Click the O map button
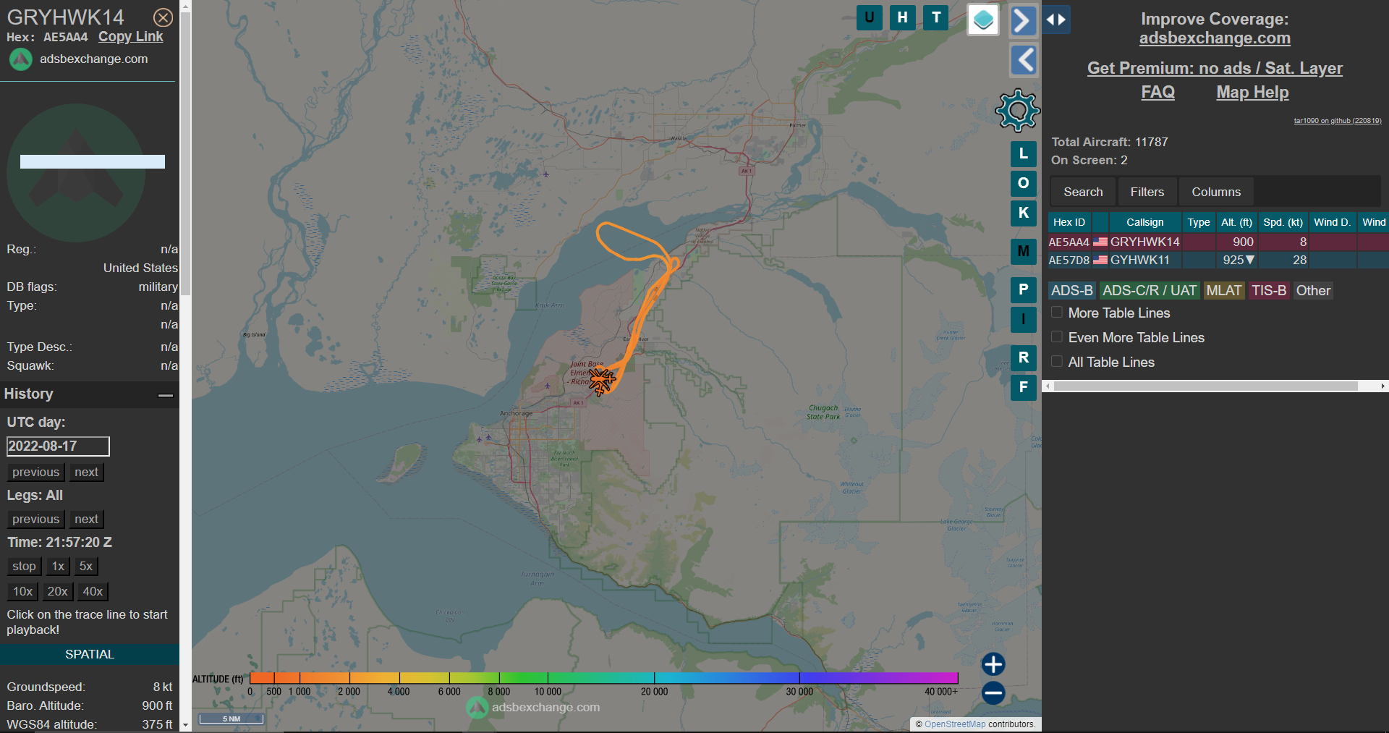 pos(1023,183)
